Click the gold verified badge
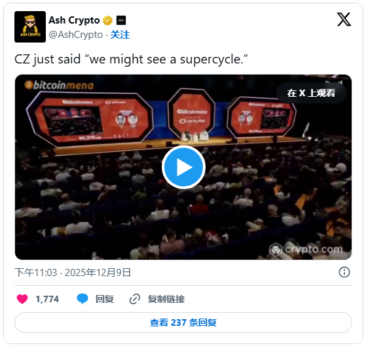 [107, 20]
